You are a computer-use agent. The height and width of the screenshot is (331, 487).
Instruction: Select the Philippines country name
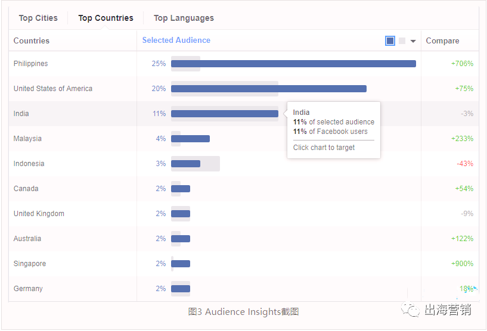[x=31, y=64]
